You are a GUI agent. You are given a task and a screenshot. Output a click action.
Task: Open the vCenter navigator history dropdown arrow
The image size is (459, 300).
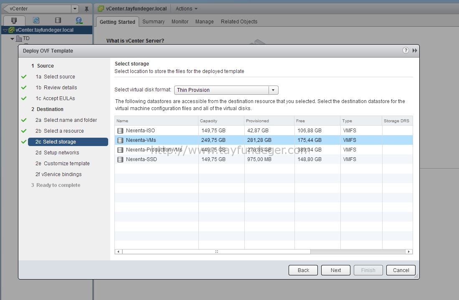(75, 9)
